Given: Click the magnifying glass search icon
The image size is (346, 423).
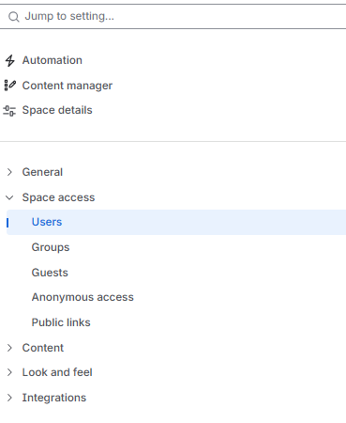Looking at the screenshot, I should pos(13,17).
